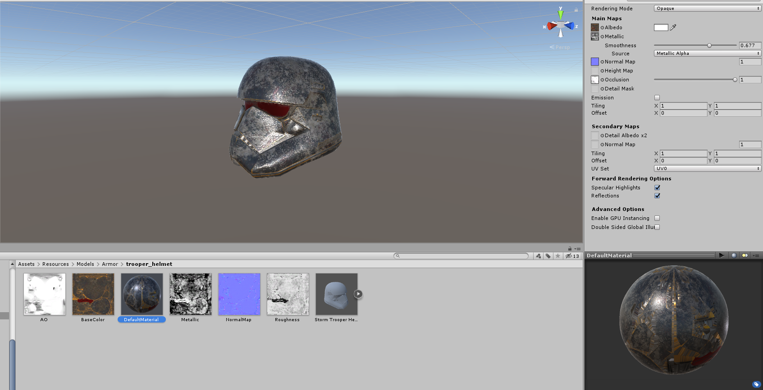The height and width of the screenshot is (390, 763).
Task: Open the Rendering Mode dropdown
Action: click(x=708, y=9)
